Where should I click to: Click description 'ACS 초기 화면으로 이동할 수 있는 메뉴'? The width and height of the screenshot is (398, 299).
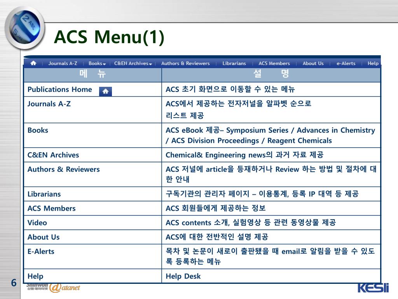tap(230, 89)
